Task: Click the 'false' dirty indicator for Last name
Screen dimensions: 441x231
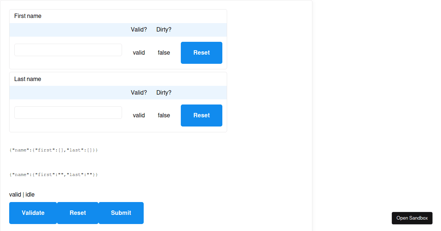Action: [164, 115]
